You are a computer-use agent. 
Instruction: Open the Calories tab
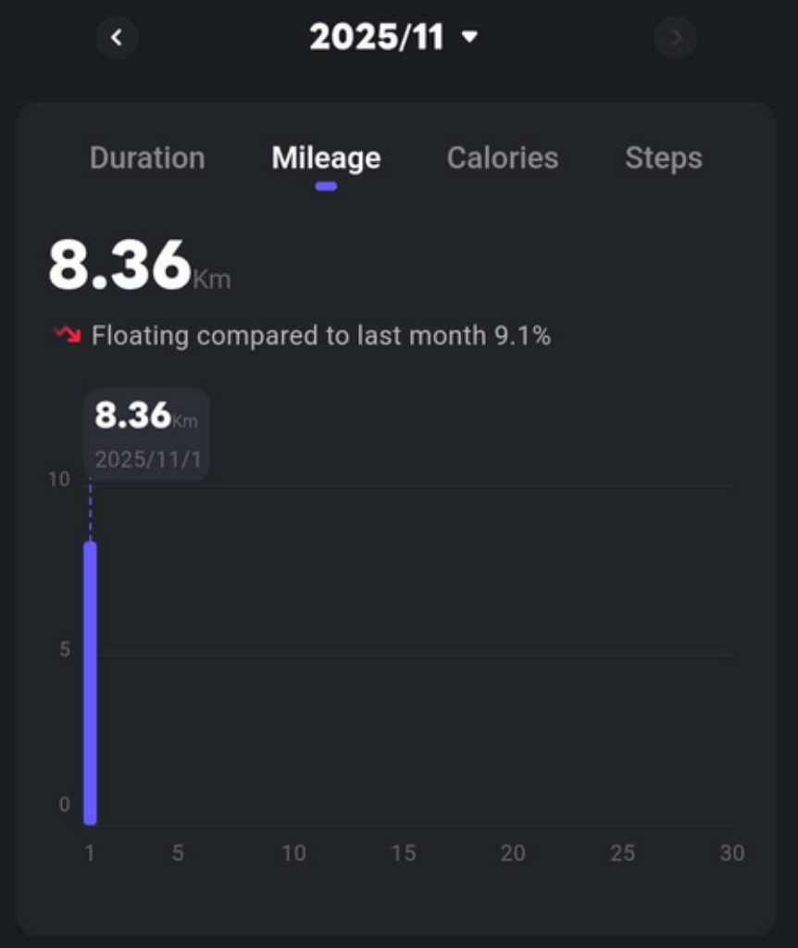[503, 158]
